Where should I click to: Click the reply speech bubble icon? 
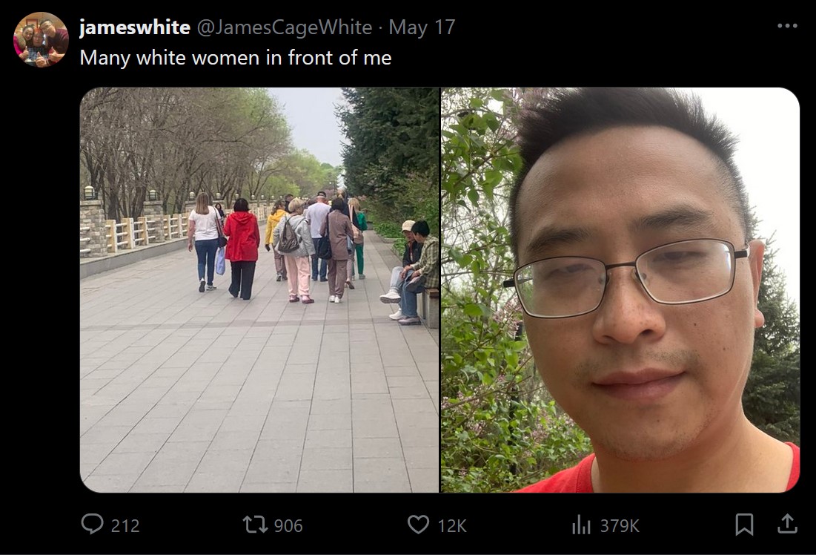click(92, 525)
